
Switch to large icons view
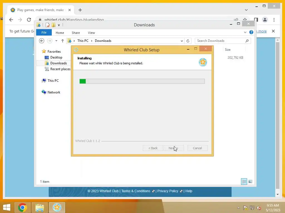(250, 181)
